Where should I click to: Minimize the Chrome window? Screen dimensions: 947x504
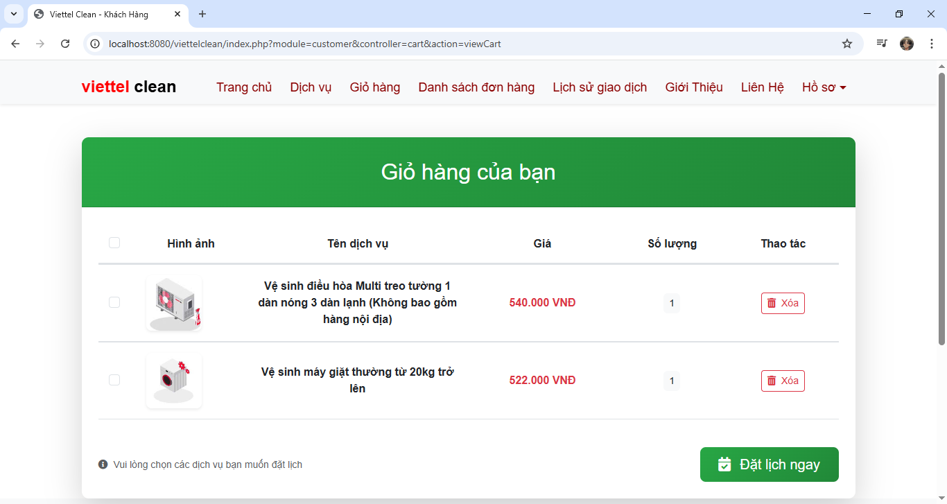pyautogui.click(x=867, y=14)
